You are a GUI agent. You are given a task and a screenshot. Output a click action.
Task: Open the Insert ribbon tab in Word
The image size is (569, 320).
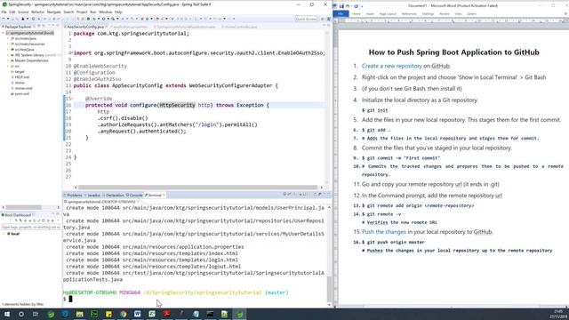pos(370,14)
